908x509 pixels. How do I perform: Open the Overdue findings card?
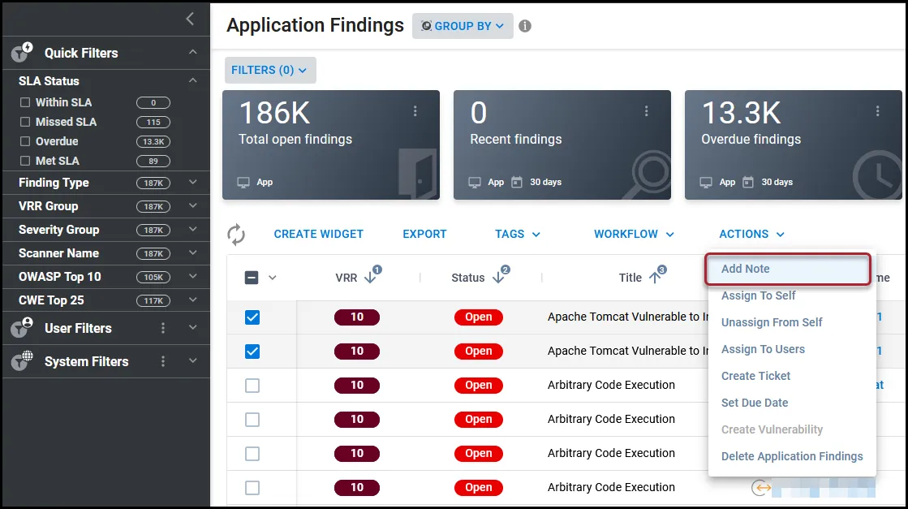(793, 145)
